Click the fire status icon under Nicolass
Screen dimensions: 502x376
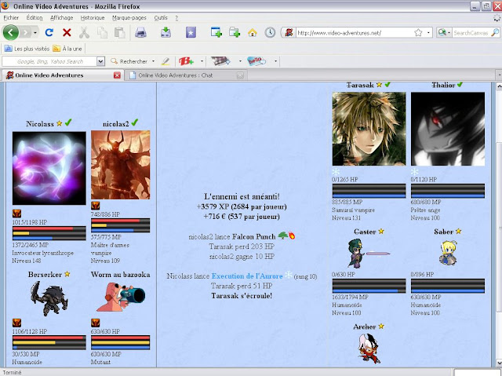click(x=16, y=214)
